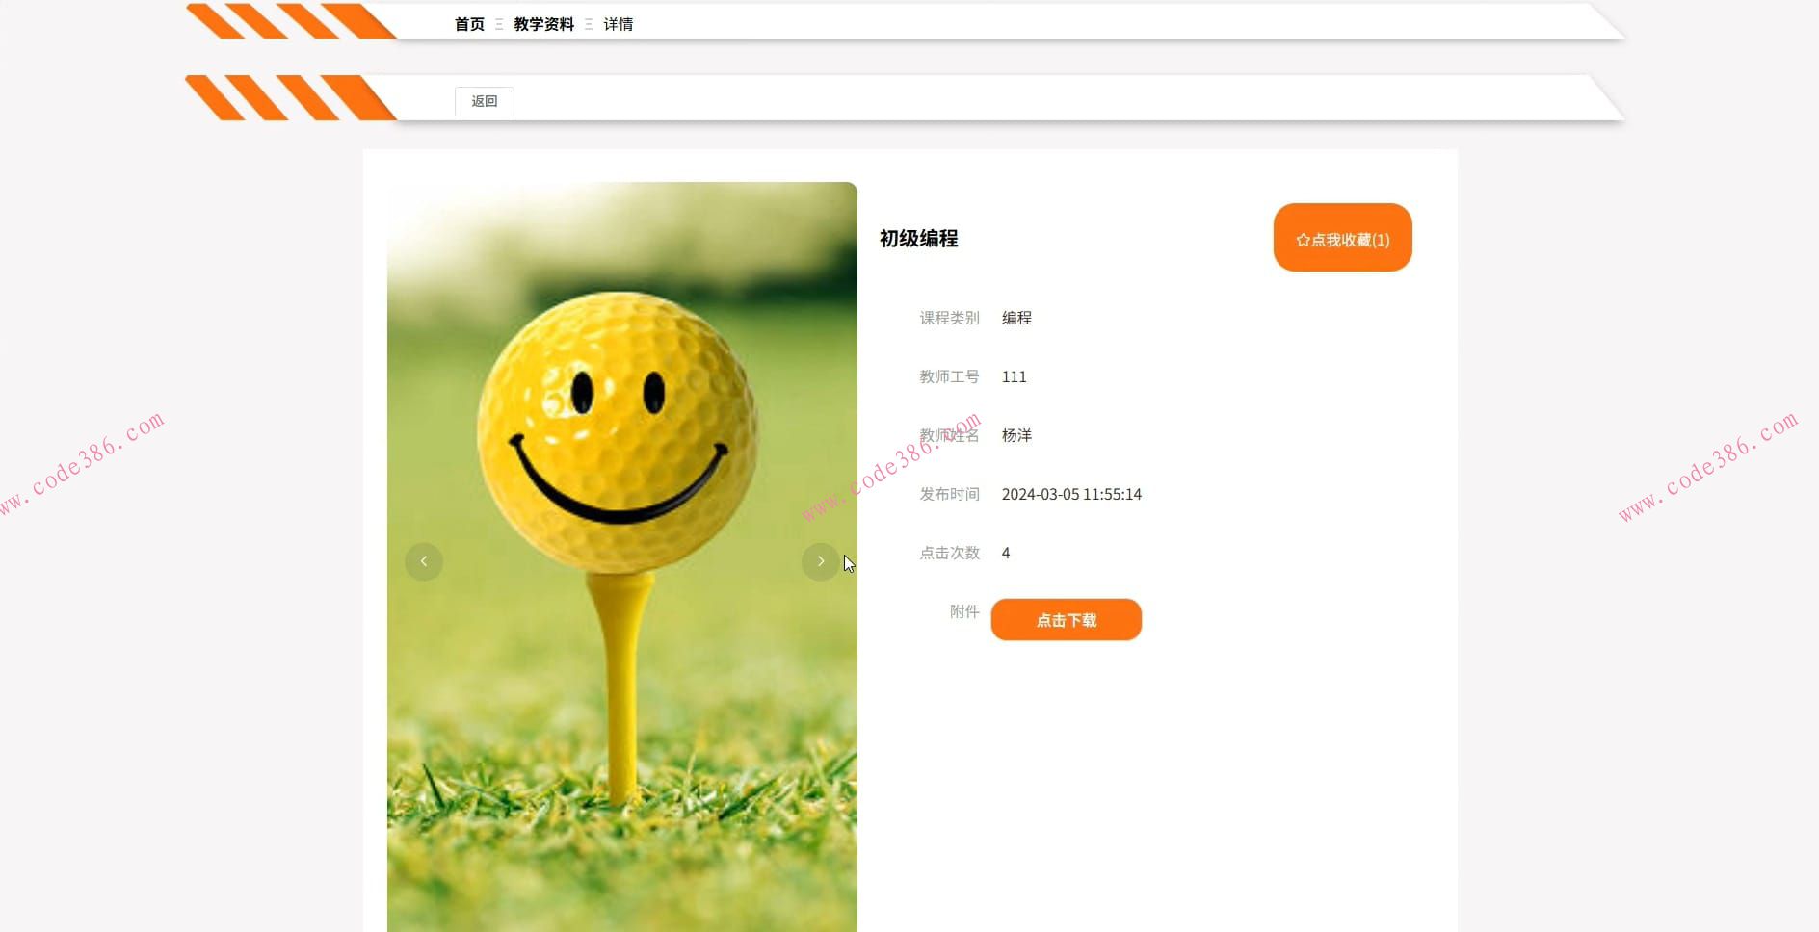Click the publish time 2024-03-05 11:55:14
1819x932 pixels.
(x=1071, y=494)
